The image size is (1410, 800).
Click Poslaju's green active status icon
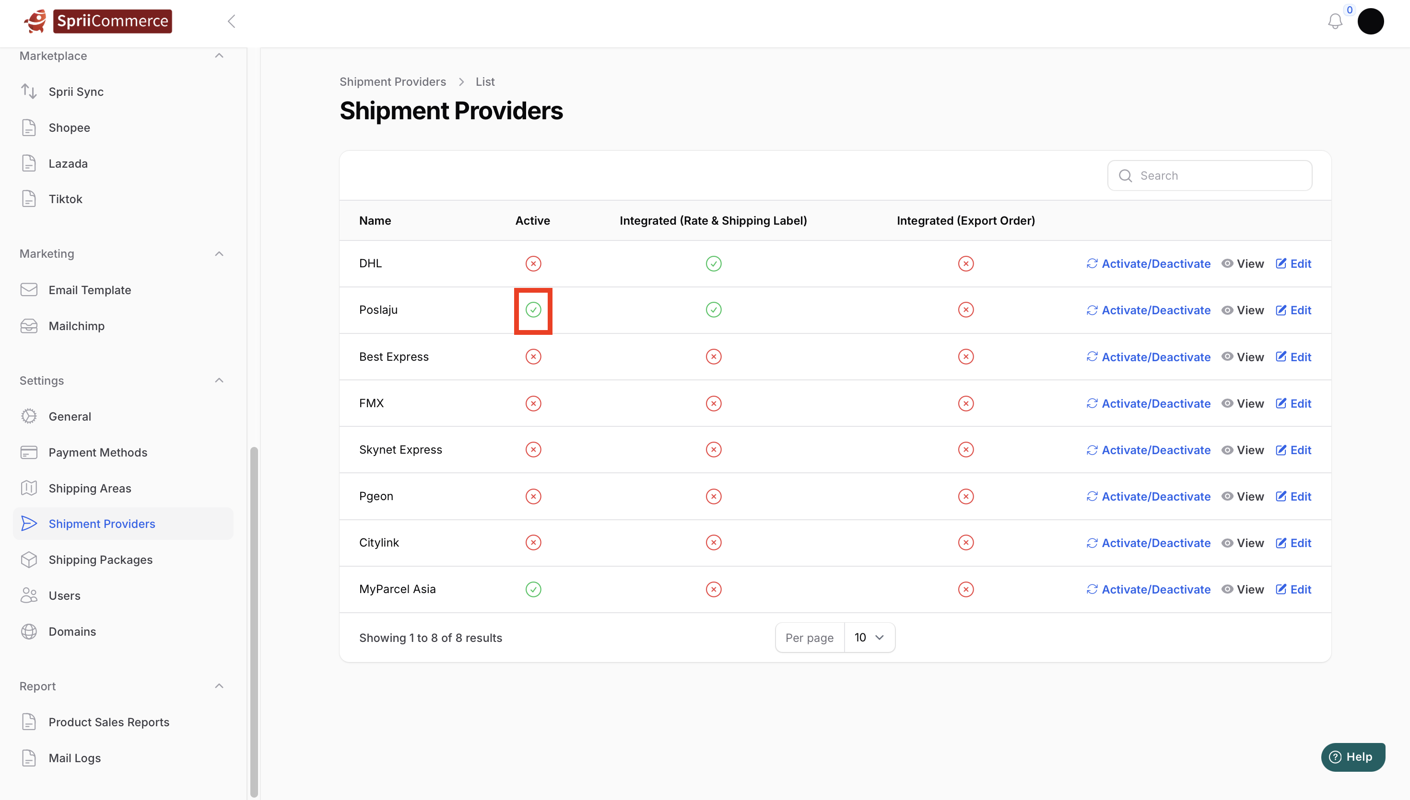coord(533,310)
